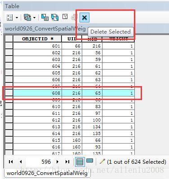169x179 pixels.
Task: Select row 612 using its row selector
Action: tap(9, 120)
